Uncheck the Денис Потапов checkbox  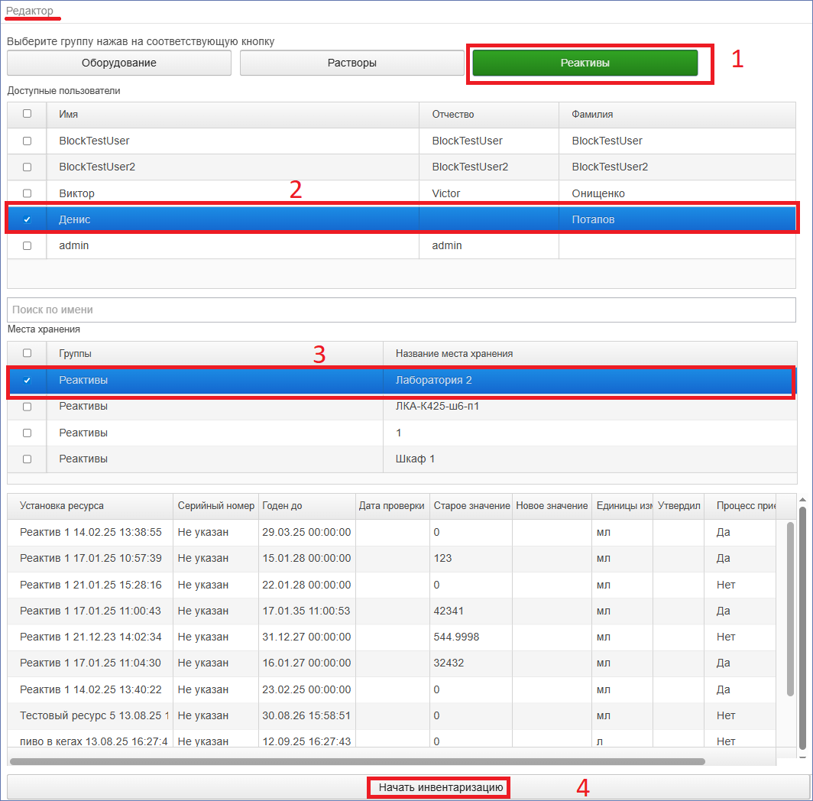pos(27,219)
